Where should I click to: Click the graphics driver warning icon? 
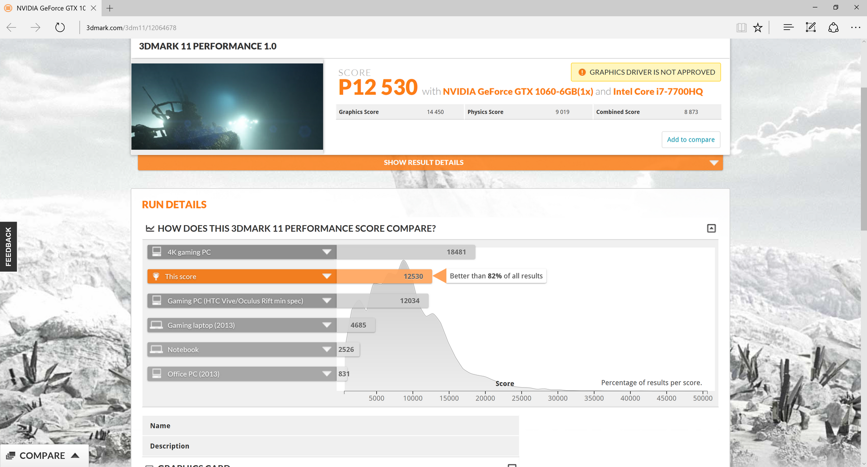click(x=582, y=72)
